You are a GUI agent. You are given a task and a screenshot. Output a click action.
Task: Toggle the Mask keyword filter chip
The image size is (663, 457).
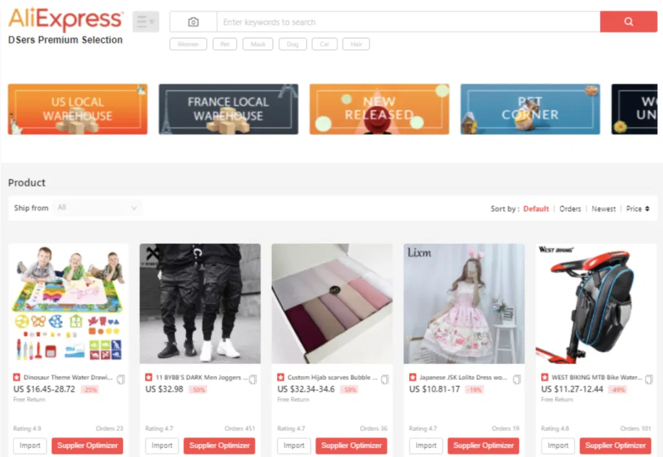click(x=258, y=44)
